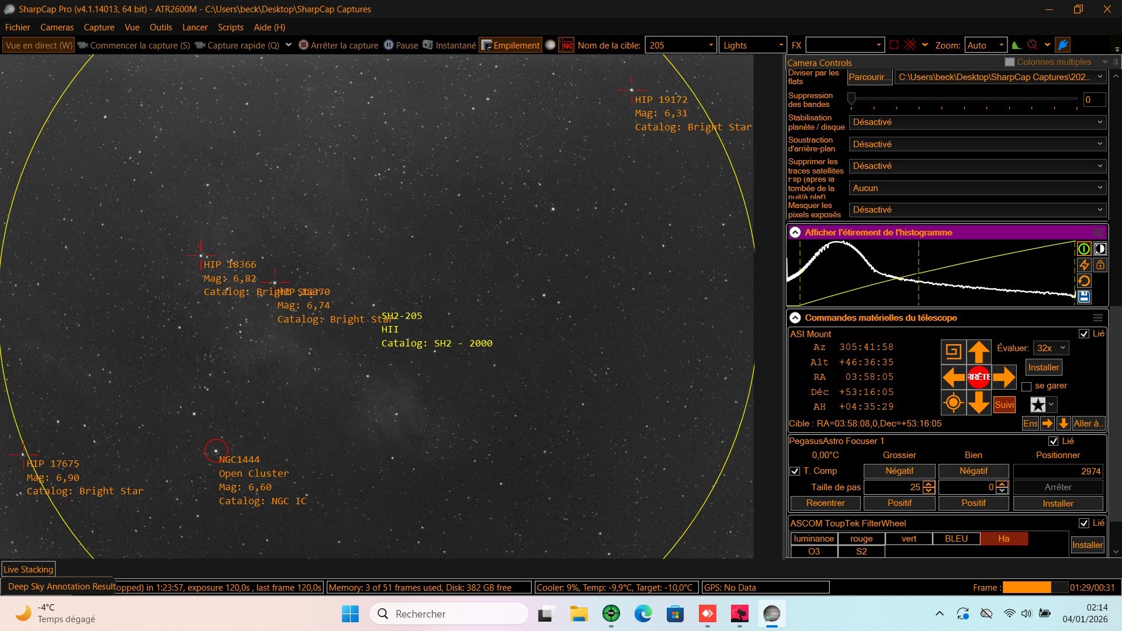The width and height of the screenshot is (1122, 631).
Task: Uncheck Lié for ASCOM ToupTek FilterWheel
Action: [x=1084, y=523]
